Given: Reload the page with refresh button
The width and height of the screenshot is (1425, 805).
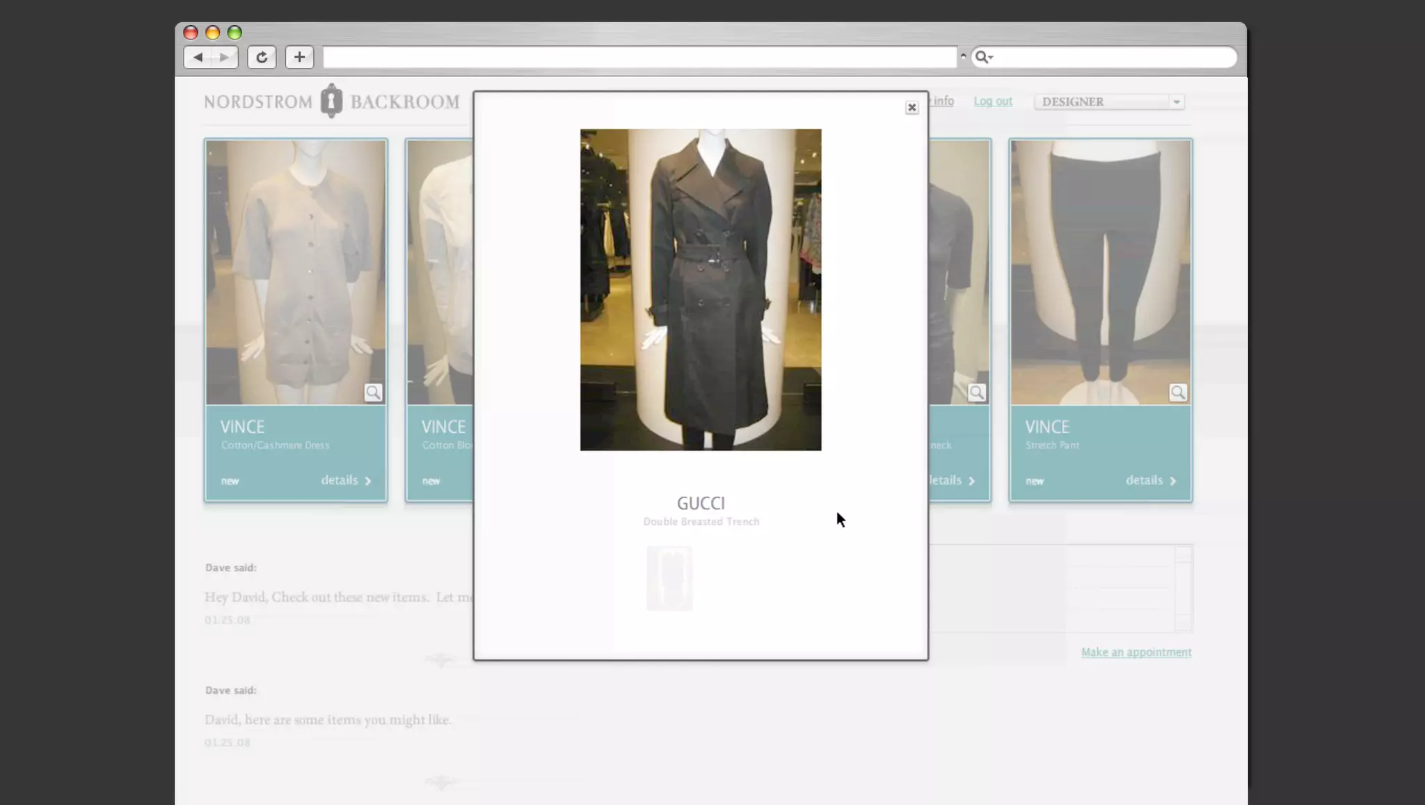Looking at the screenshot, I should [x=262, y=57].
